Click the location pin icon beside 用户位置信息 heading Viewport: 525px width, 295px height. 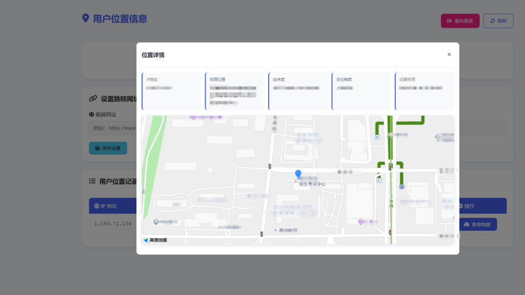pos(85,18)
